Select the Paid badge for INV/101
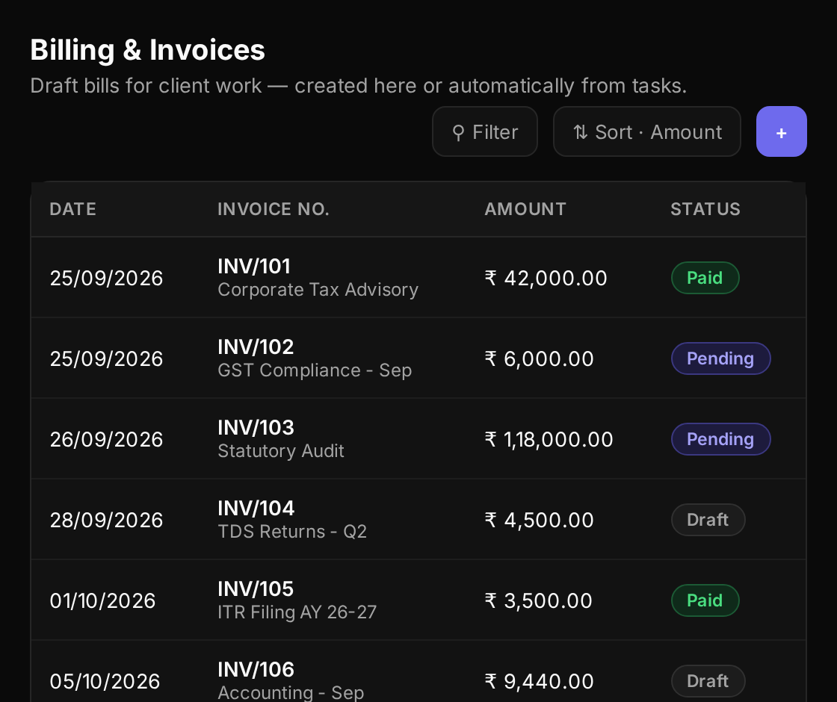Image resolution: width=837 pixels, height=702 pixels. coord(705,278)
